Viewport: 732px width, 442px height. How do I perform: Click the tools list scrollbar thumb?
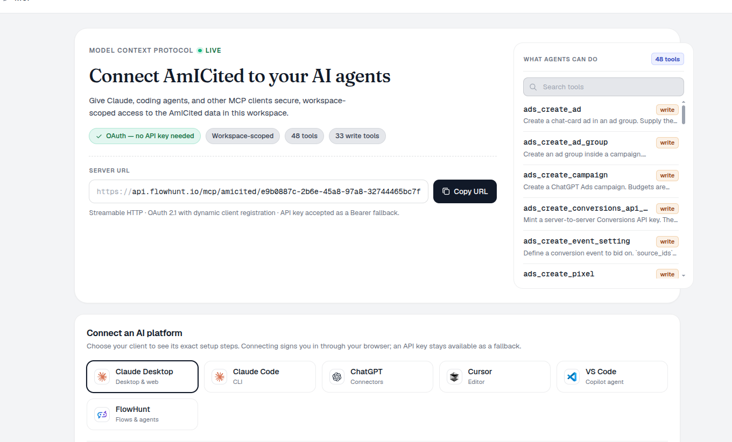(x=684, y=115)
